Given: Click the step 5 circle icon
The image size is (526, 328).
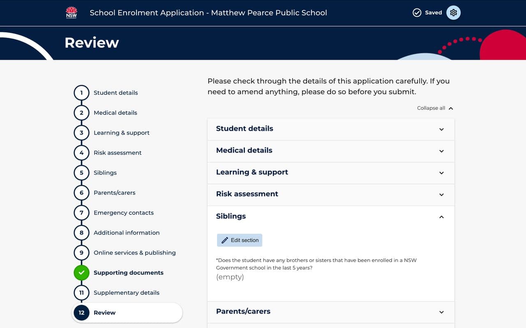Looking at the screenshot, I should click(81, 173).
